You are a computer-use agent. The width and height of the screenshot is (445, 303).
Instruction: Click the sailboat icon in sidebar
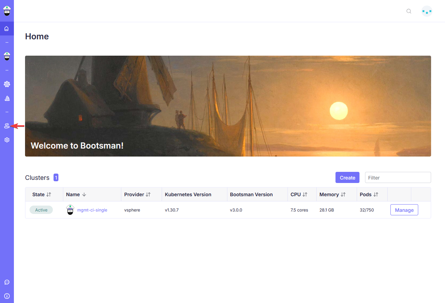(7, 98)
